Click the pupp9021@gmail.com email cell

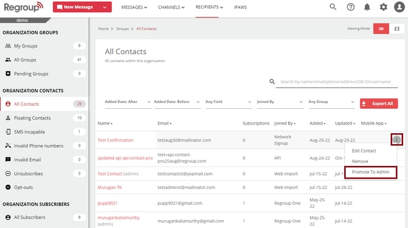tap(180, 203)
